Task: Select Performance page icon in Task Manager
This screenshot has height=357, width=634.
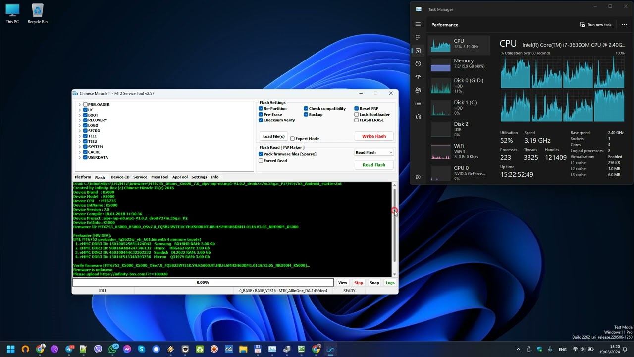Action: point(418,51)
